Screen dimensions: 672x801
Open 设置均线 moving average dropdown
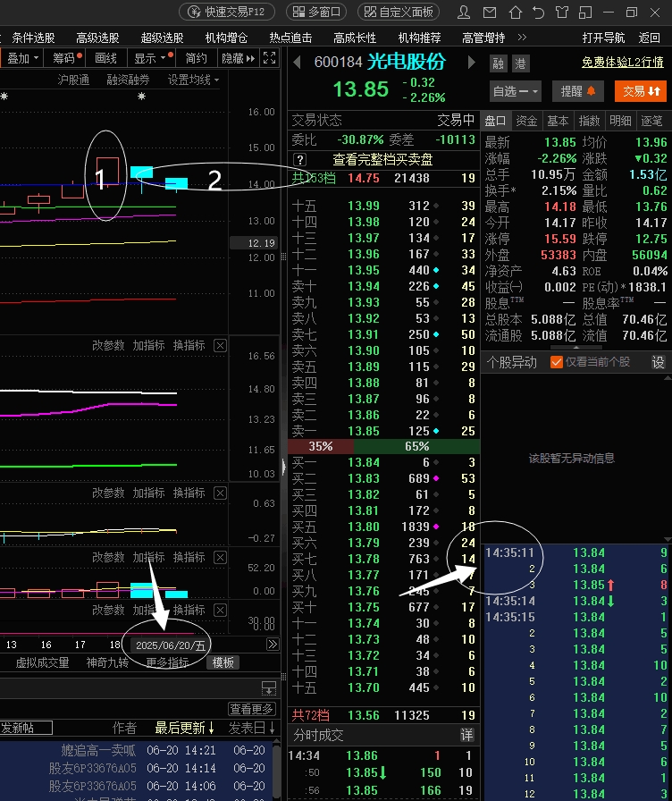pos(194,80)
